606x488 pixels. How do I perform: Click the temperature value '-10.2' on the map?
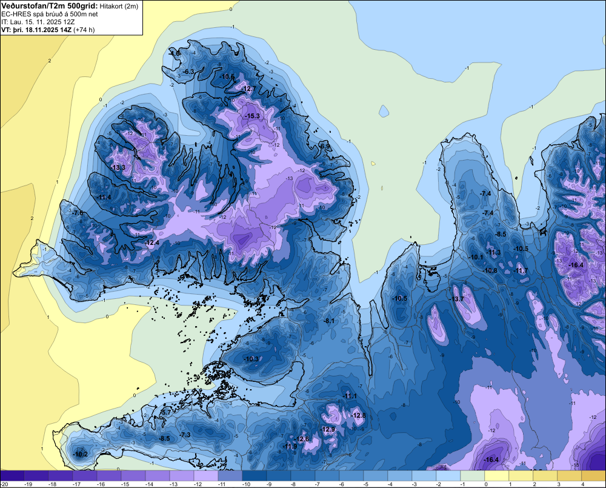click(x=80, y=454)
